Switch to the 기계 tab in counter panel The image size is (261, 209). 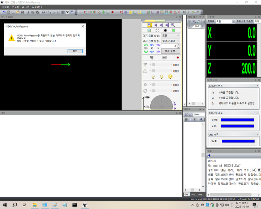pos(257,21)
